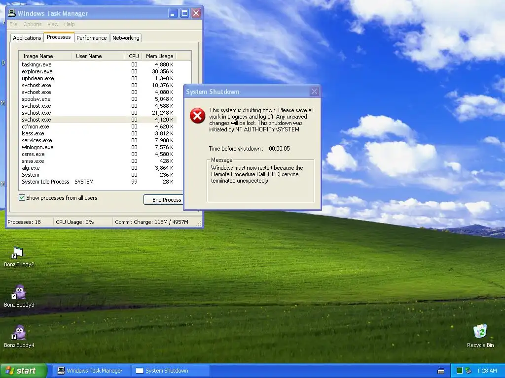
Task: Click the End Process button
Action: tap(164, 200)
